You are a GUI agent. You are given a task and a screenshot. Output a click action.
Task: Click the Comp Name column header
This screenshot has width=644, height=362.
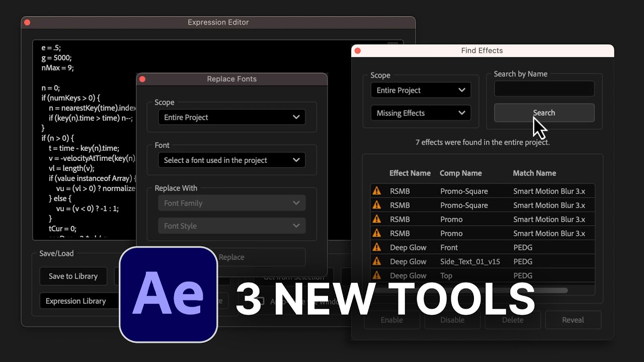coord(460,173)
